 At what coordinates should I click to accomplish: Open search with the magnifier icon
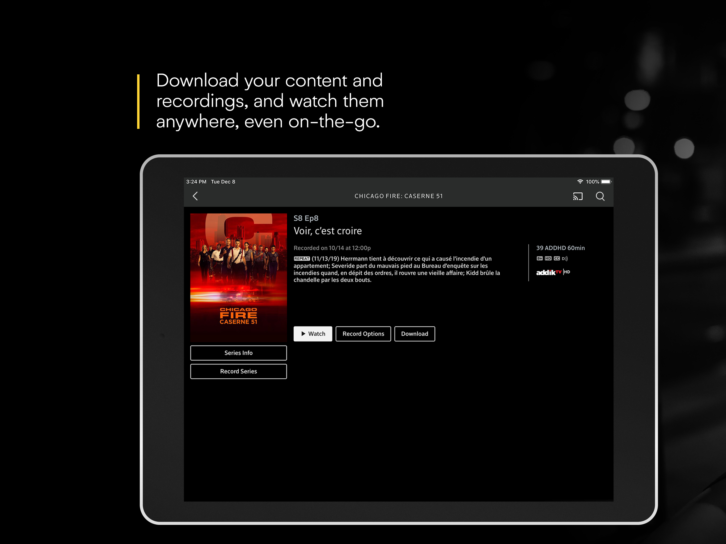pos(600,196)
